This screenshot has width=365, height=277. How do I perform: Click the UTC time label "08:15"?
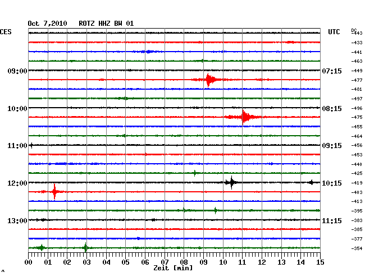[332, 109]
